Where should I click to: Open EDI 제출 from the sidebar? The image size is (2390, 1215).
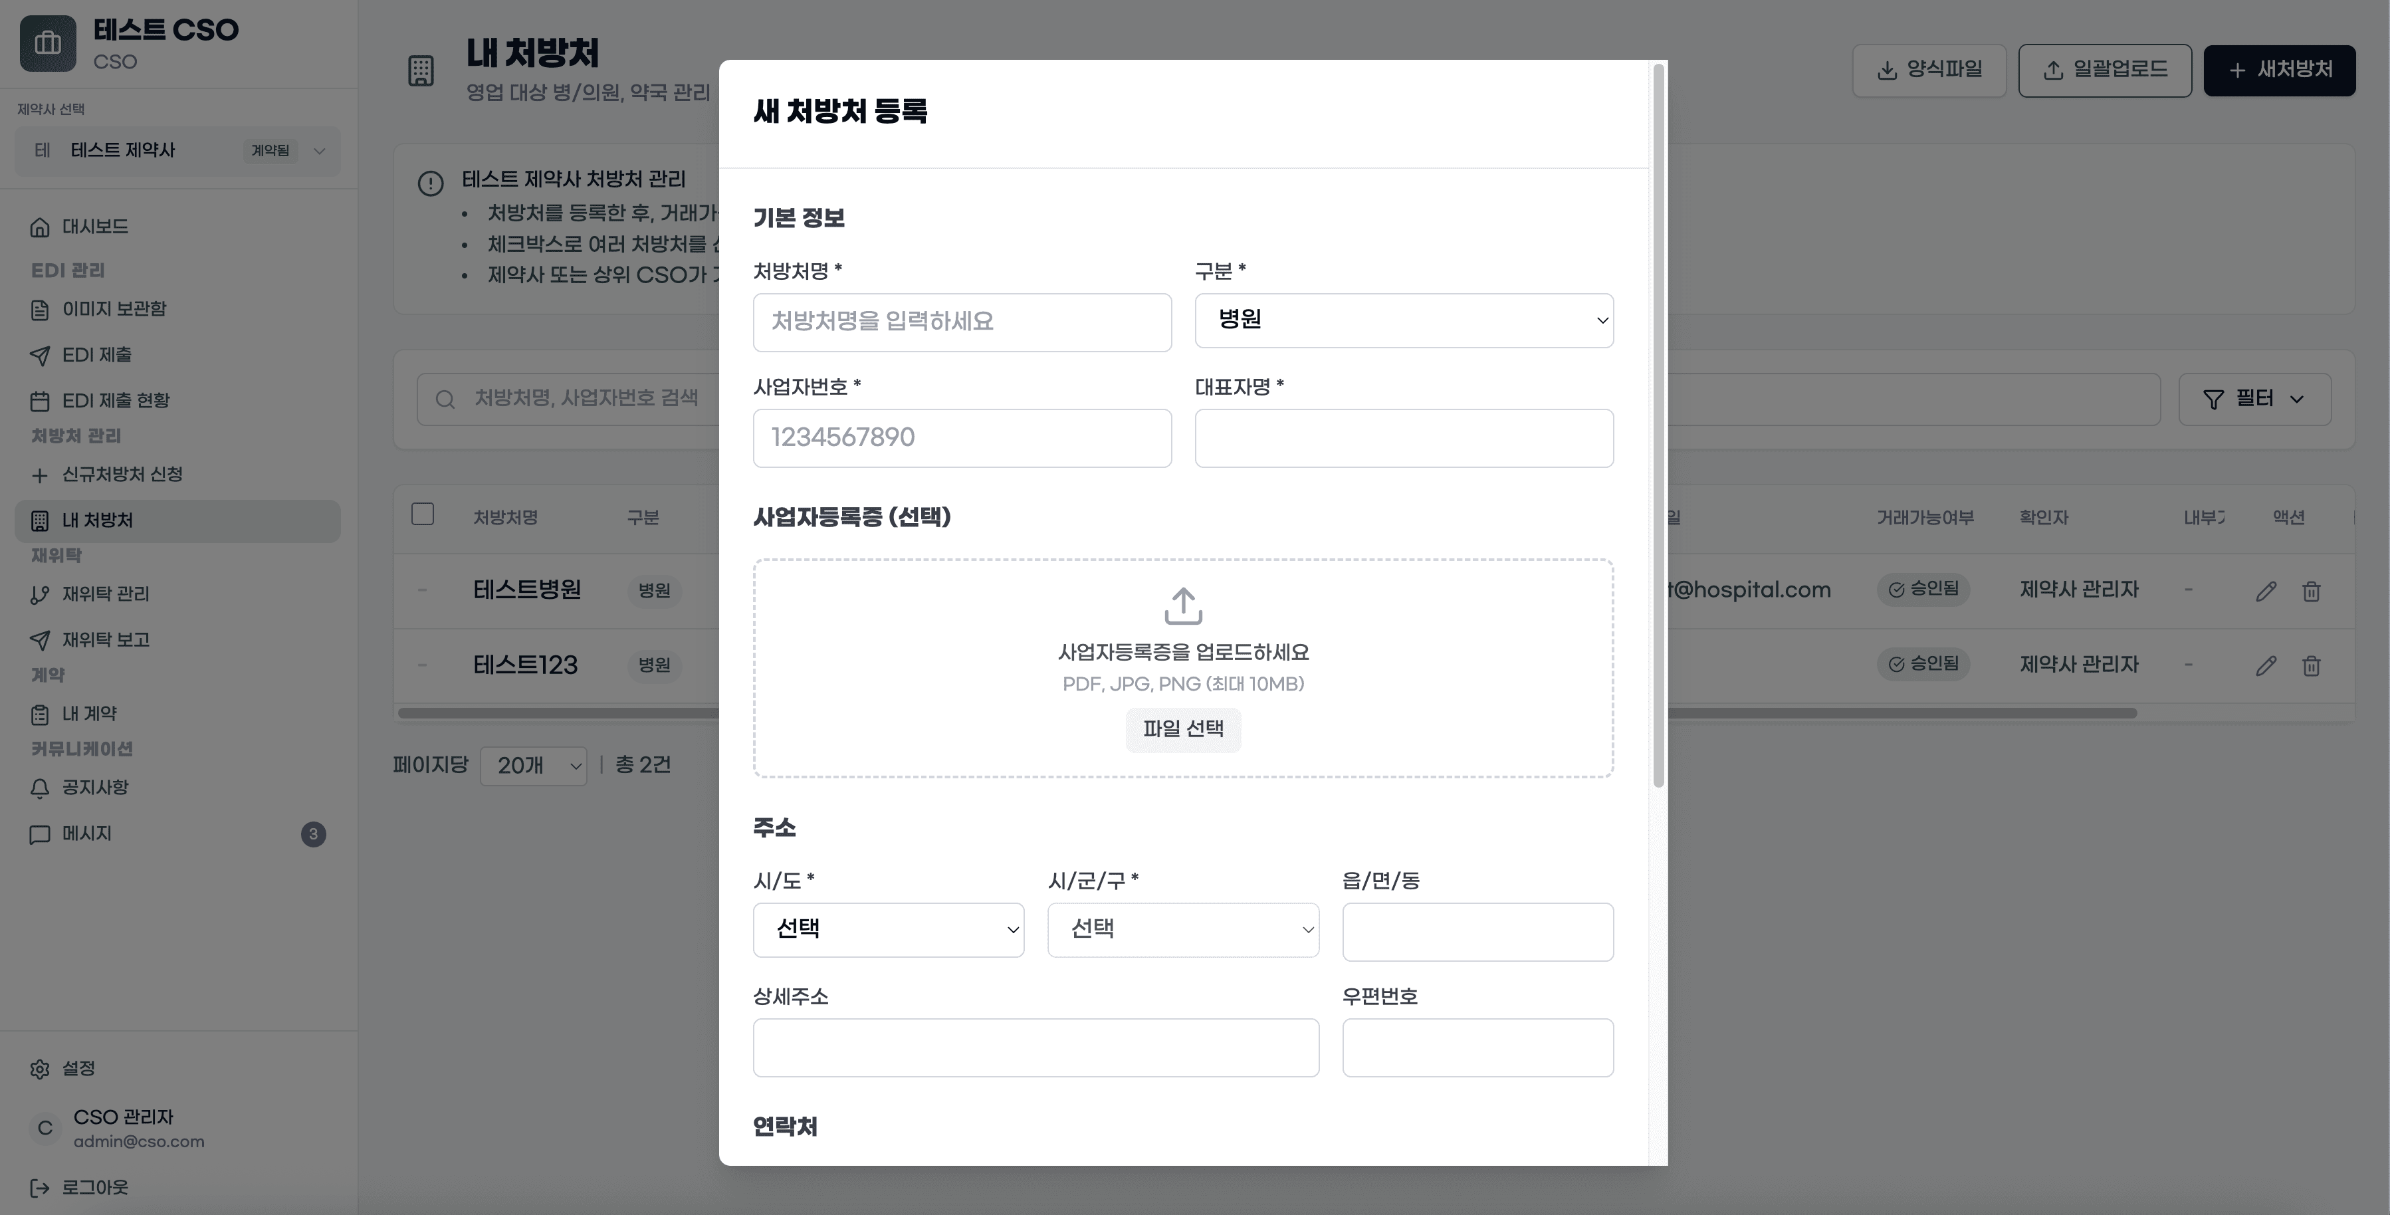coord(39,354)
